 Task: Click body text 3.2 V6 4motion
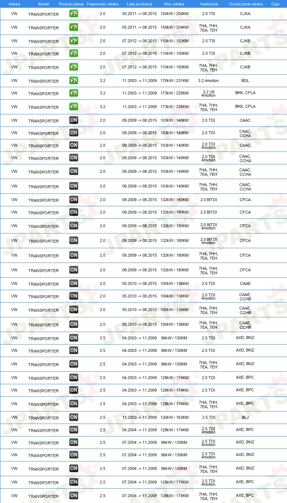(x=208, y=93)
